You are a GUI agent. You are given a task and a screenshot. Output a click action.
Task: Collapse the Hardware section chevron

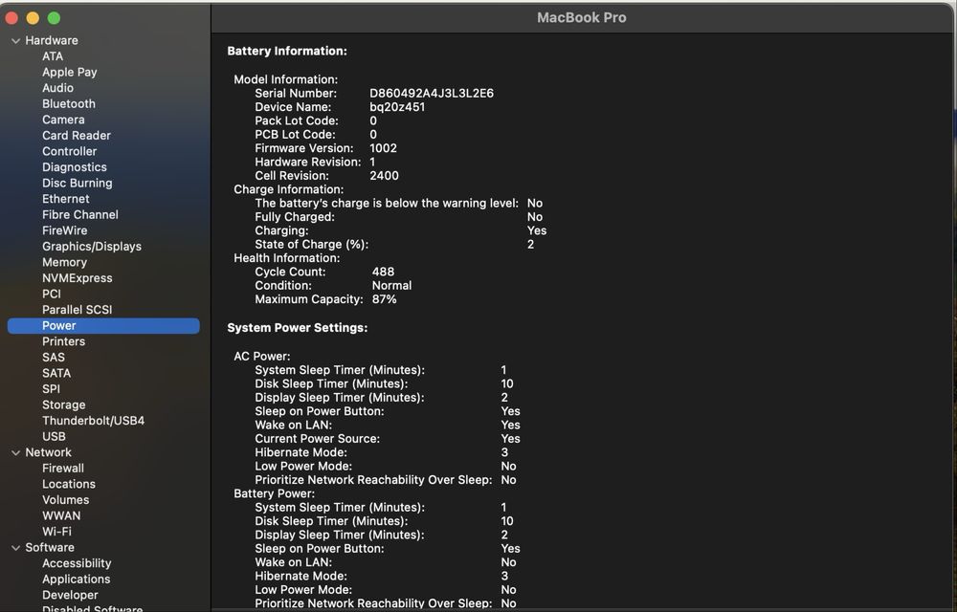pyautogui.click(x=16, y=41)
